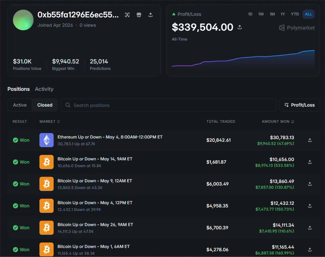Open Ethereum Up or Down May 4 market
The width and height of the screenshot is (325, 257).
110,137
